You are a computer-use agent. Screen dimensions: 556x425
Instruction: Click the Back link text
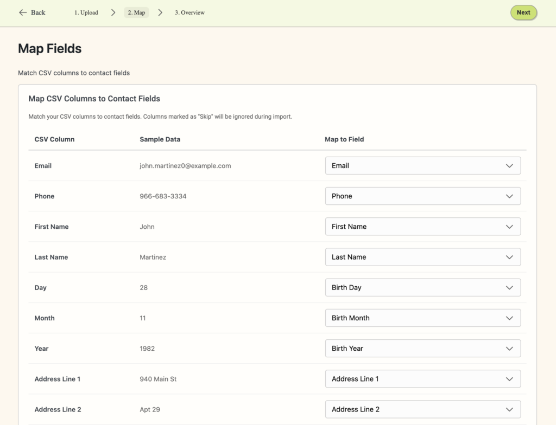pyautogui.click(x=38, y=12)
